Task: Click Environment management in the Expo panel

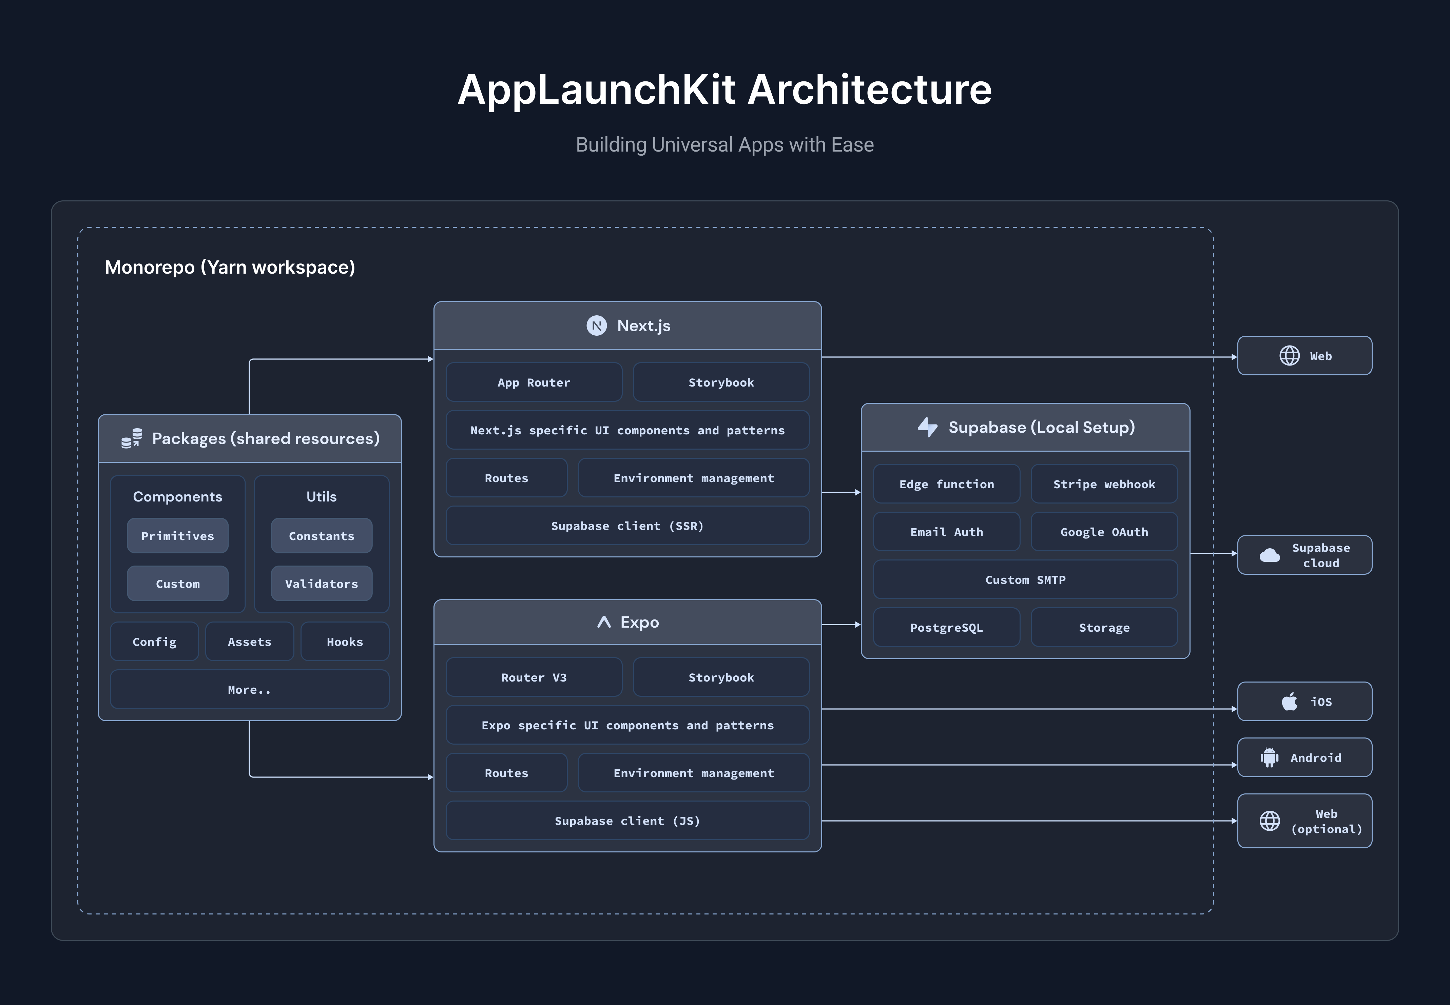Action: (x=694, y=773)
